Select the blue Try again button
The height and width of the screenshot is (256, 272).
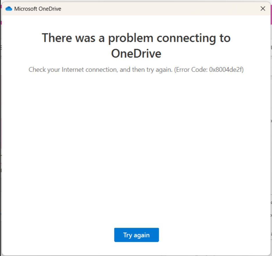pos(136,235)
